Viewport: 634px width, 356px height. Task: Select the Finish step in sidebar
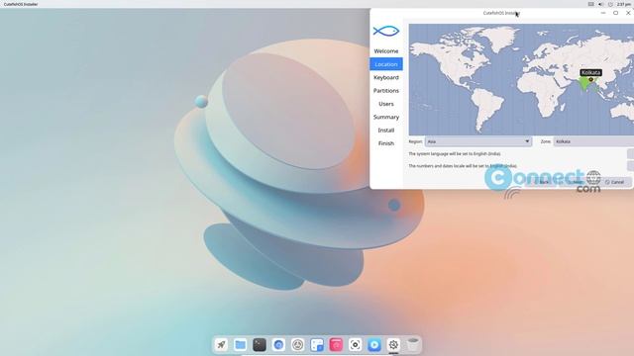click(x=386, y=143)
